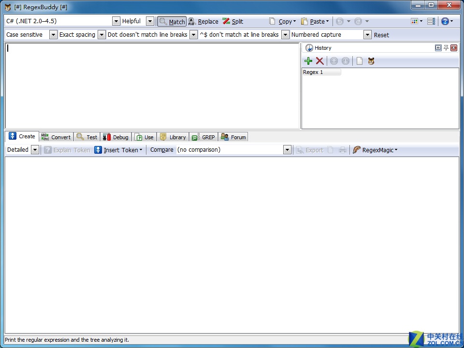Click the Explain Token button
Image resolution: width=464 pixels, height=348 pixels.
[x=67, y=150]
